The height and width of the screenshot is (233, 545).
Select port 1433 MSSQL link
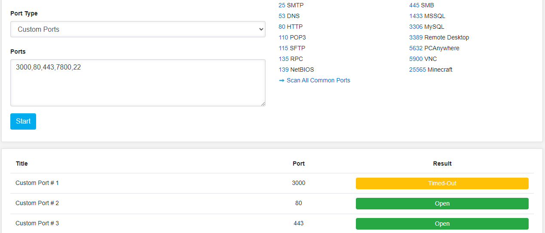click(416, 16)
